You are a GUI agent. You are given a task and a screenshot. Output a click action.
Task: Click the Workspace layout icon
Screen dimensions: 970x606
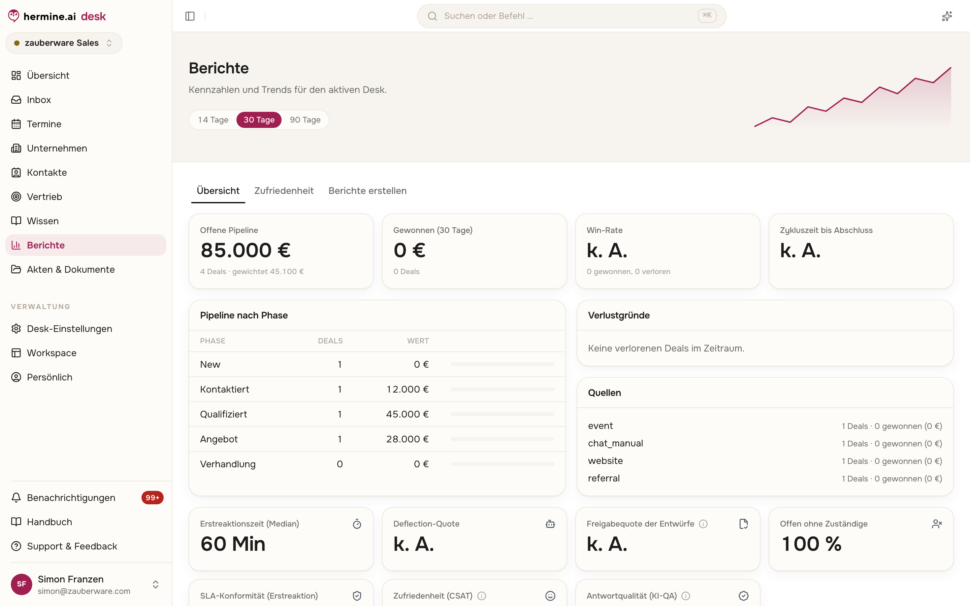[x=16, y=353]
